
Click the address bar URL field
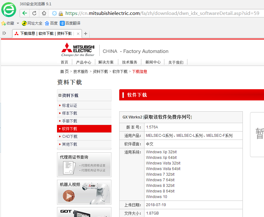tap(162, 13)
